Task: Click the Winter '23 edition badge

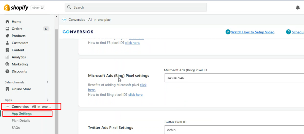Action: 38,7
